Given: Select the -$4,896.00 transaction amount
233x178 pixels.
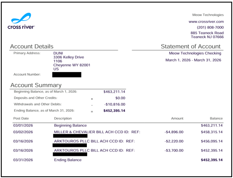Looking at the screenshot, I should 174,132.
